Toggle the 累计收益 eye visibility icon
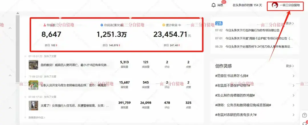 (179, 25)
